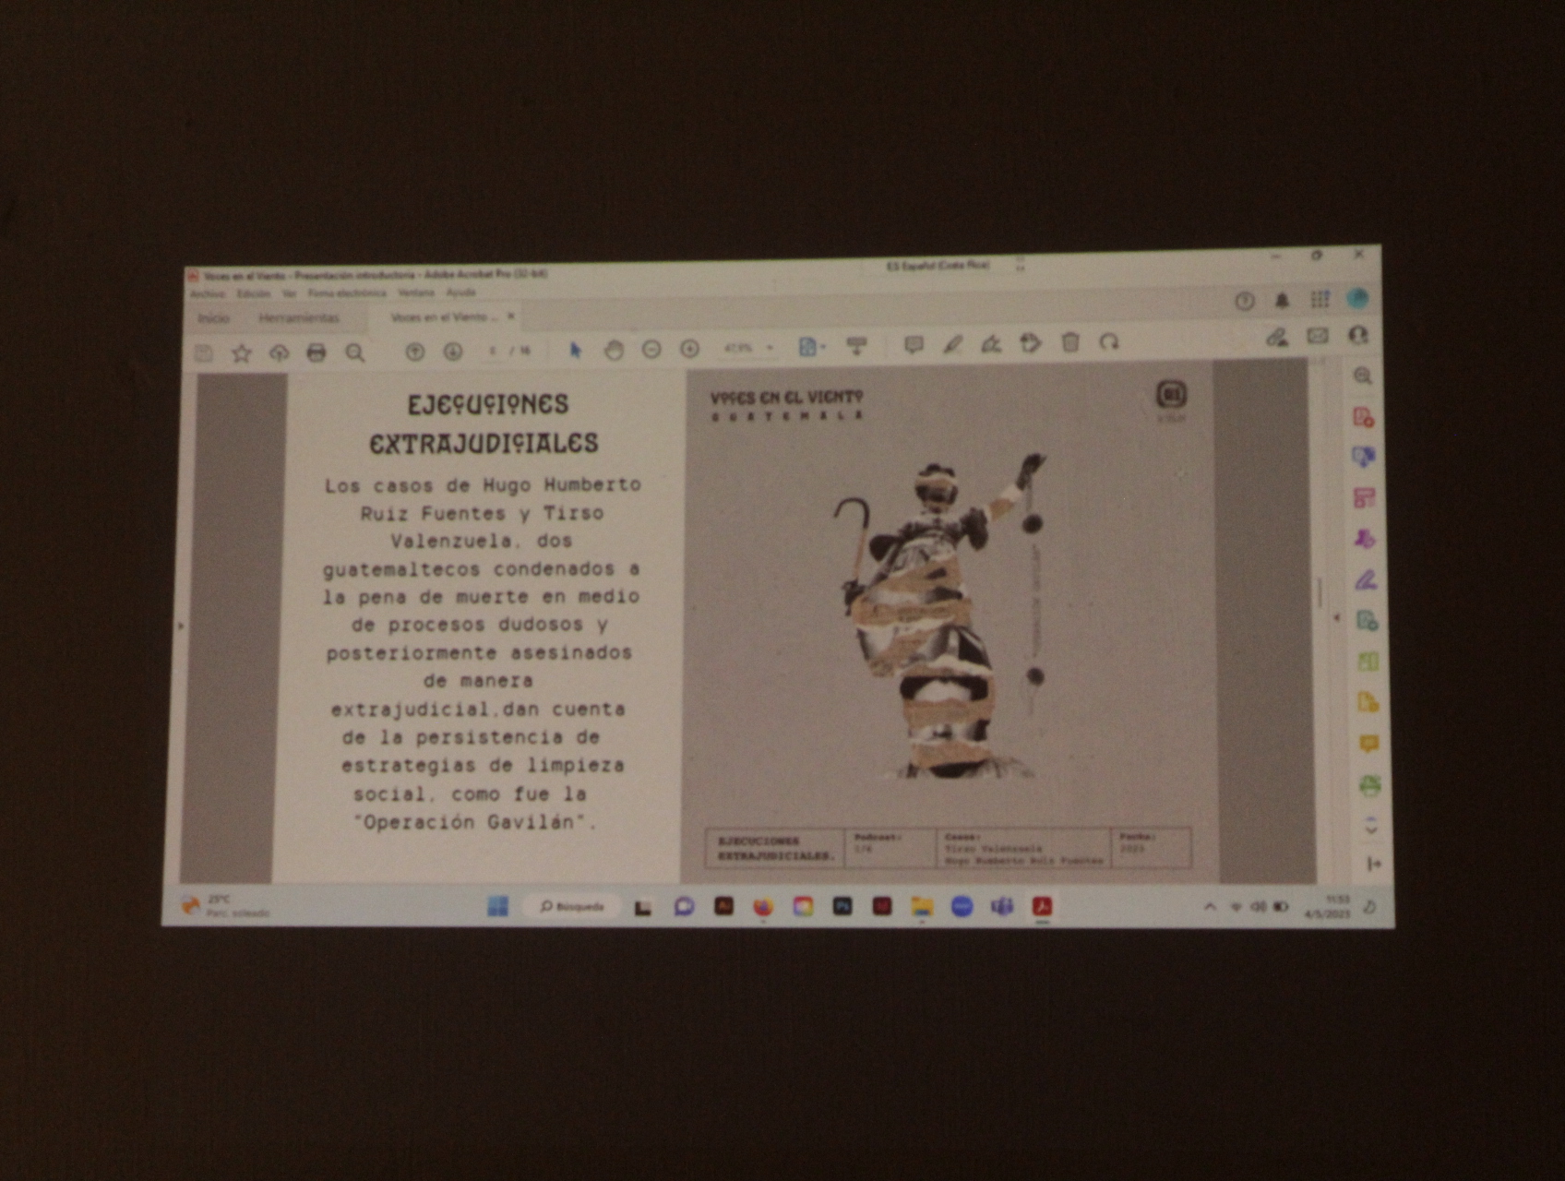This screenshot has width=1565, height=1181.
Task: Open the apps grid icon
Action: click(x=1320, y=299)
